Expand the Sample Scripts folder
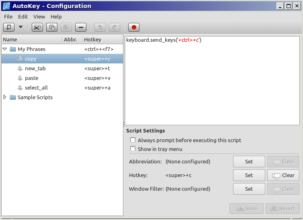 click(5, 97)
